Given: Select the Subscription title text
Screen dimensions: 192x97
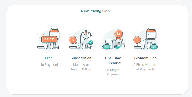Looking at the screenshot, I should click(x=81, y=58).
